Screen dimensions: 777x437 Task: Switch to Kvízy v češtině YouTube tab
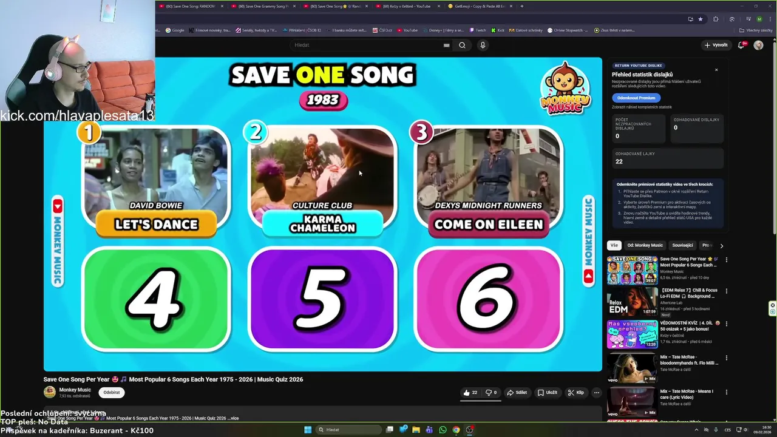click(x=407, y=6)
